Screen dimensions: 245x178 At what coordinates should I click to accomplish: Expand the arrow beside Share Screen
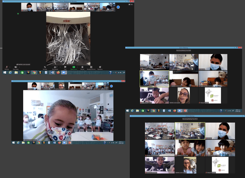pyautogui.click(x=78, y=67)
